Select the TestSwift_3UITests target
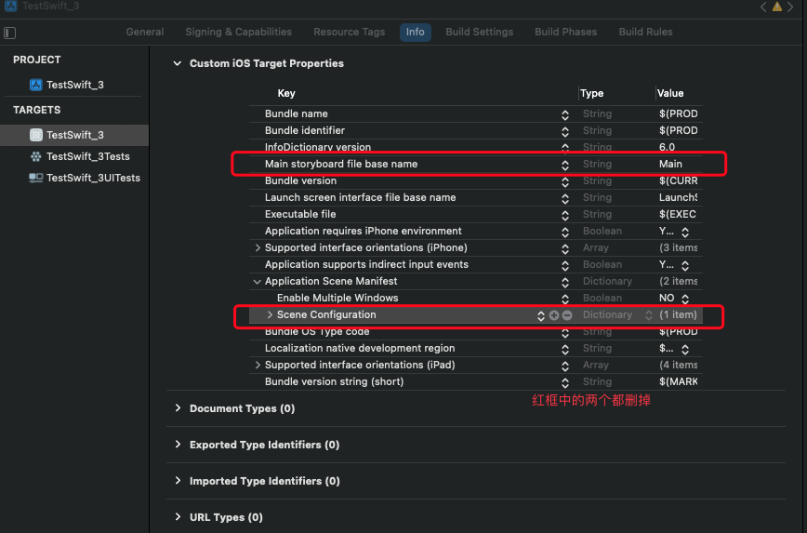Image resolution: width=807 pixels, height=533 pixels. pyautogui.click(x=85, y=179)
